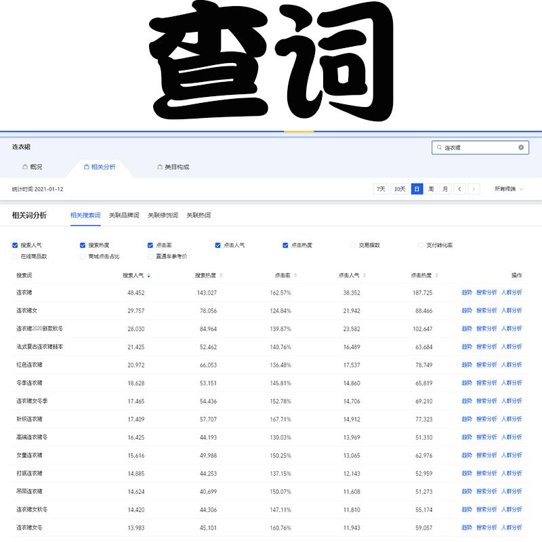Enable the 商城点击占比 checkbox
The height and width of the screenshot is (542, 542).
pos(83,256)
